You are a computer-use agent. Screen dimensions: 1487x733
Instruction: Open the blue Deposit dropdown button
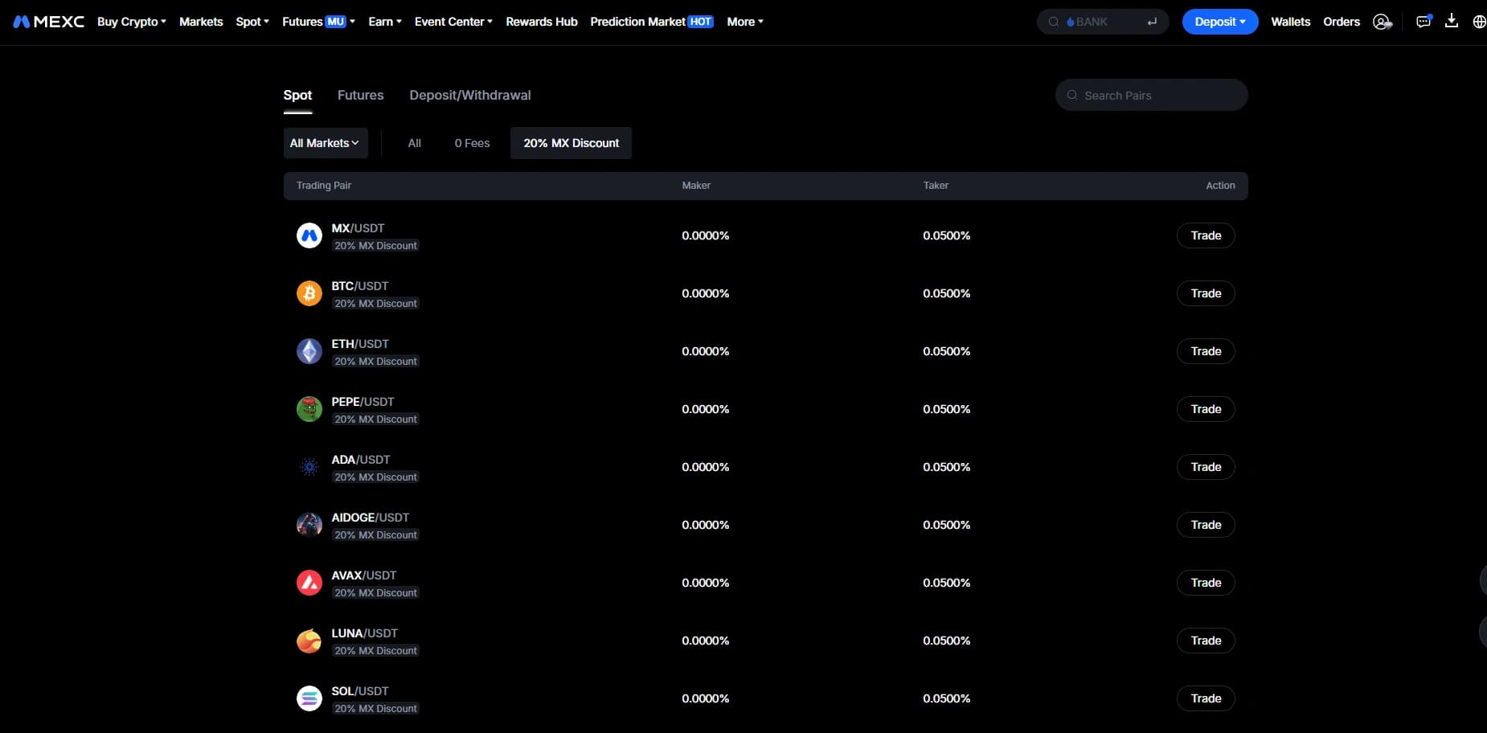pyautogui.click(x=1220, y=22)
